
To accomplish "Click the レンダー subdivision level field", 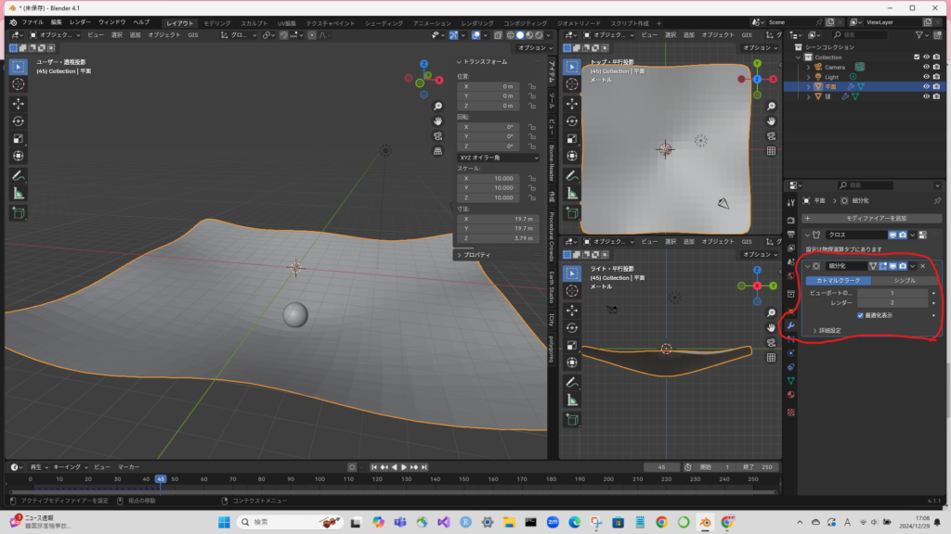I will [x=892, y=302].
